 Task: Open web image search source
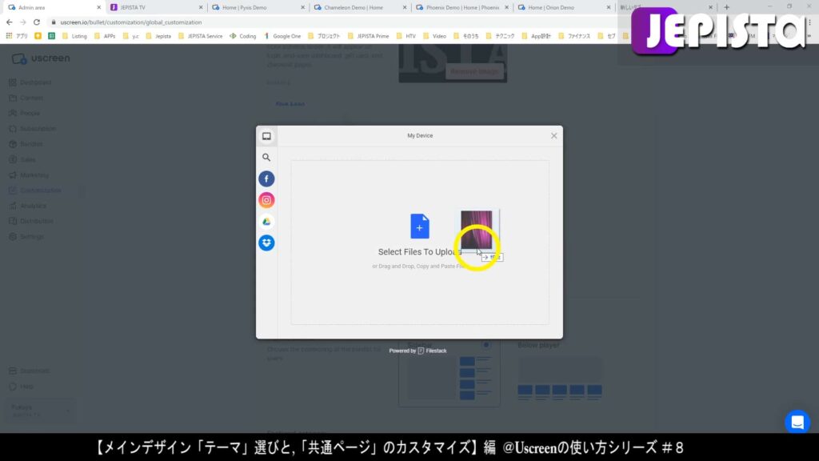click(266, 158)
